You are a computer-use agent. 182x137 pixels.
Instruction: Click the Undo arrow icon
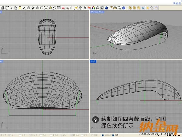click(24, 8)
